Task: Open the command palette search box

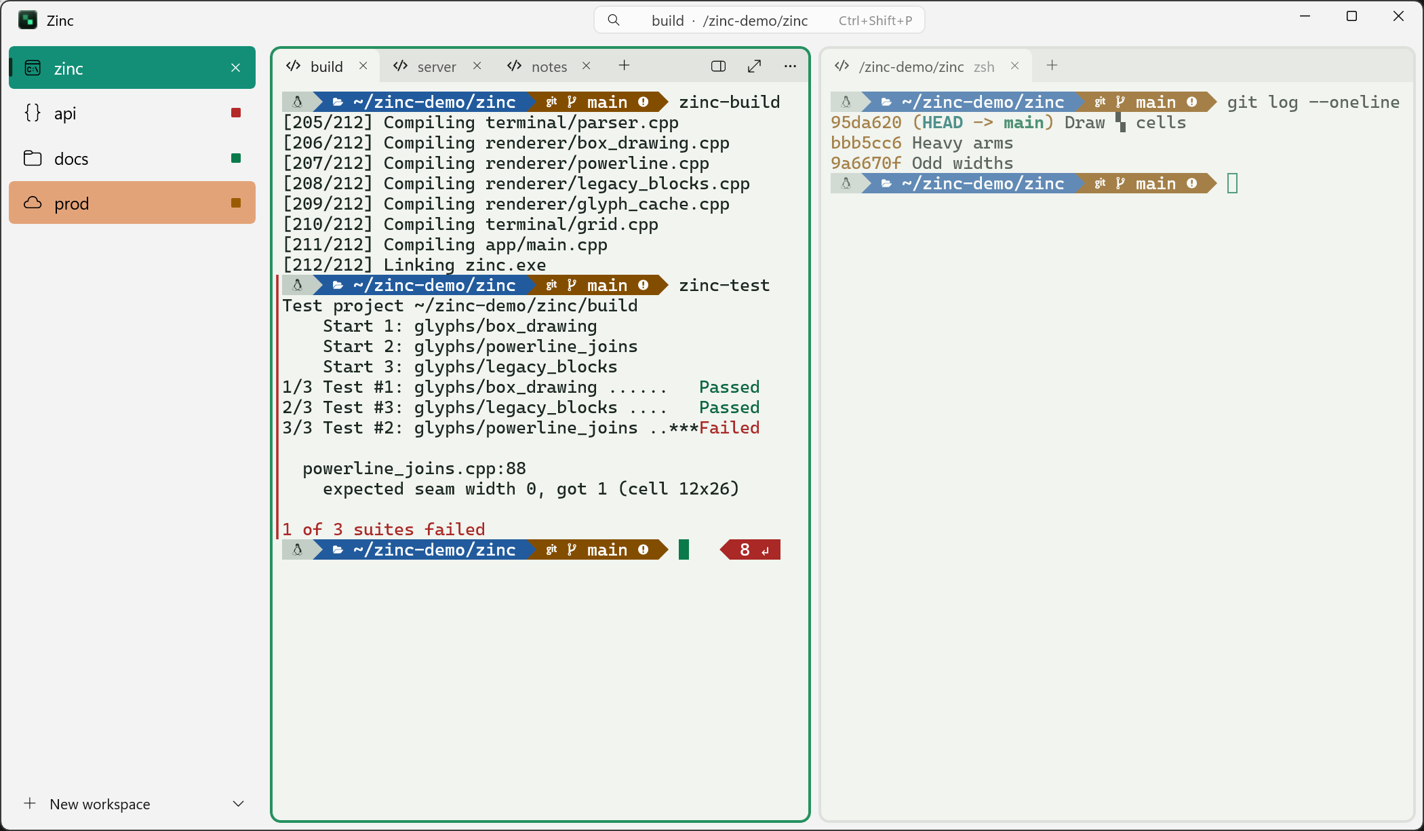Action: (x=759, y=20)
